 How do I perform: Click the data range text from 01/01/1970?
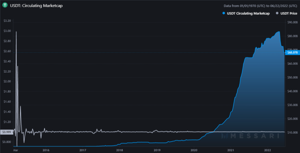click(x=260, y=6)
